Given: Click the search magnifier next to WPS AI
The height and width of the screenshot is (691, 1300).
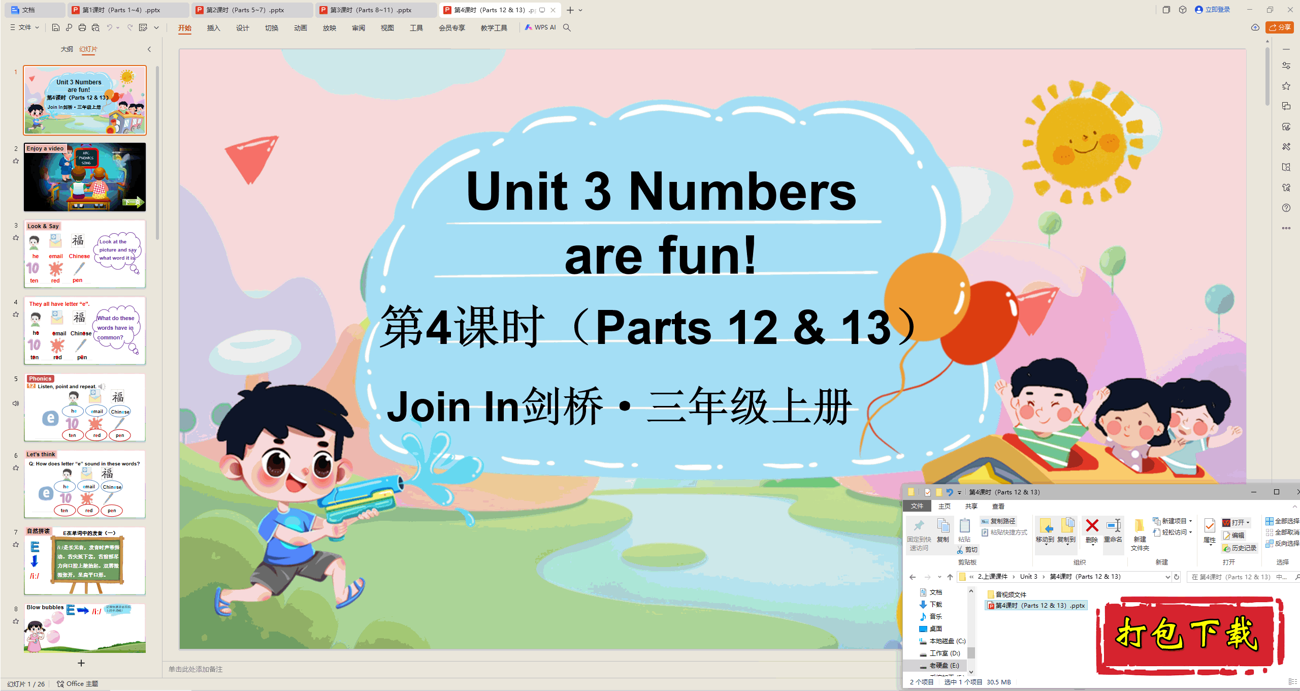Looking at the screenshot, I should coord(567,27).
